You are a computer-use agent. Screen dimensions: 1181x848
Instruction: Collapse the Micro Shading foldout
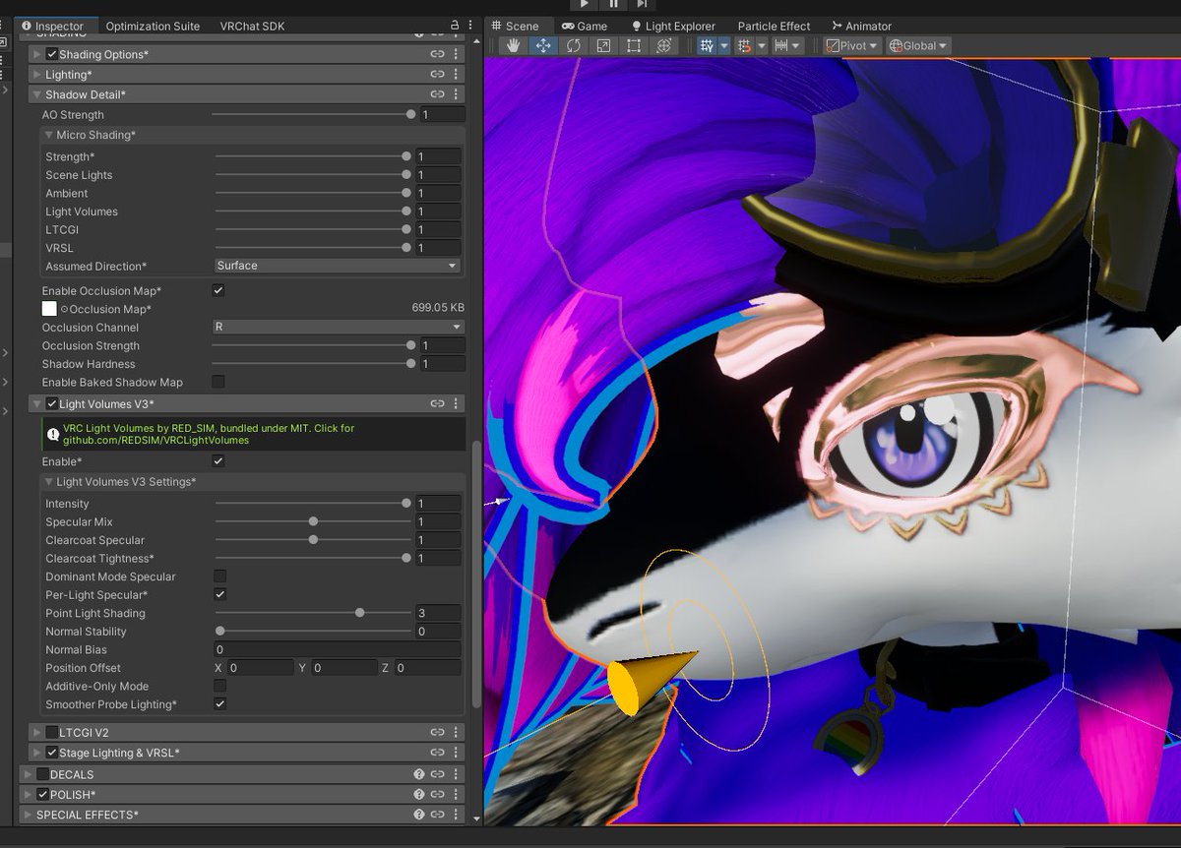[49, 135]
